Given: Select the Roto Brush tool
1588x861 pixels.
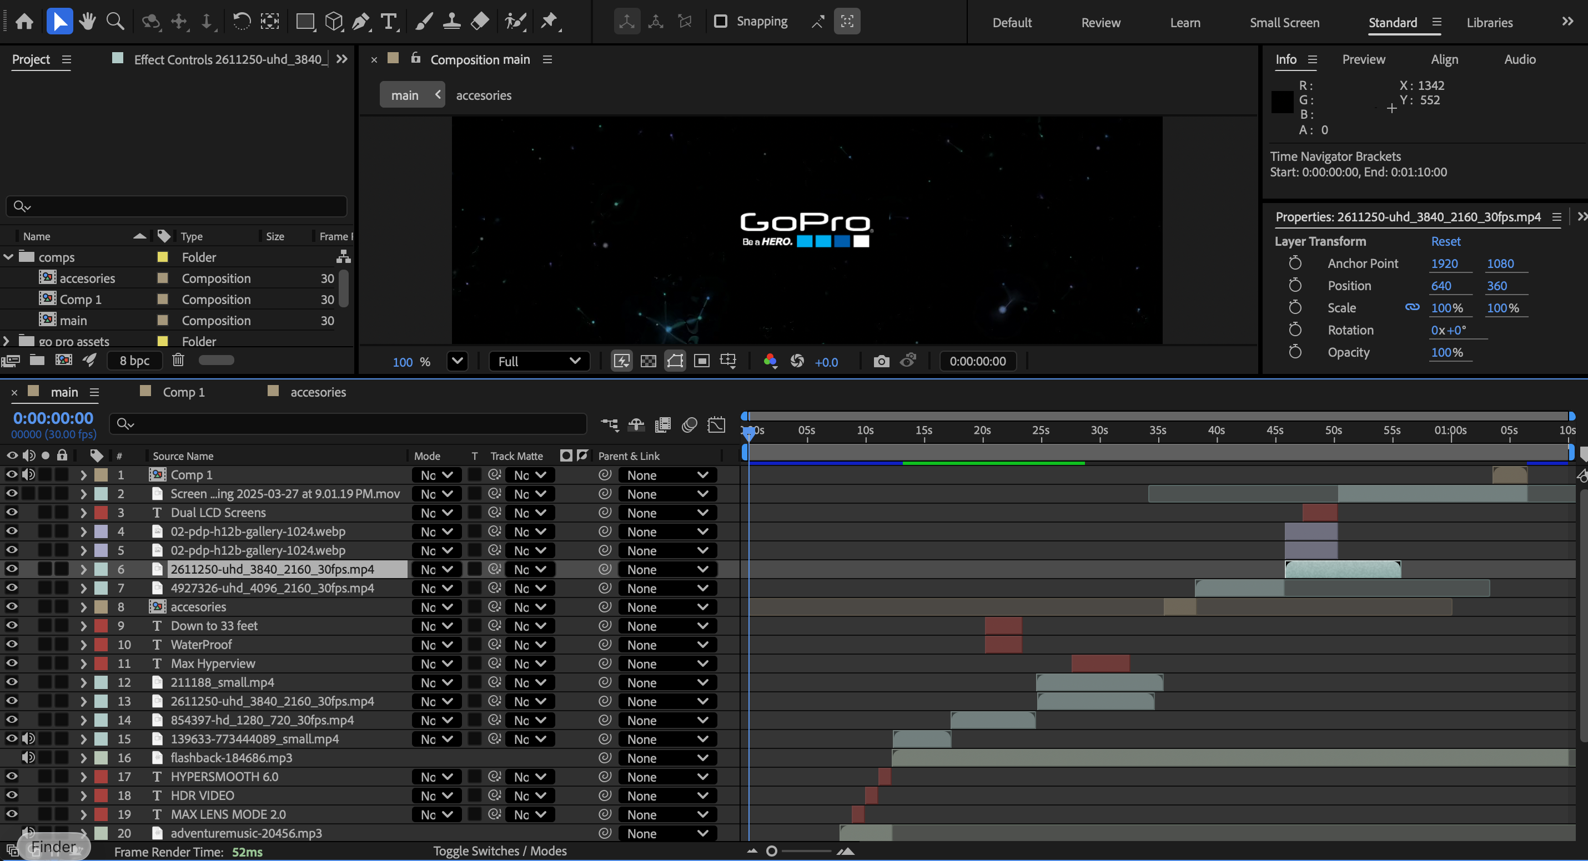Looking at the screenshot, I should point(515,21).
